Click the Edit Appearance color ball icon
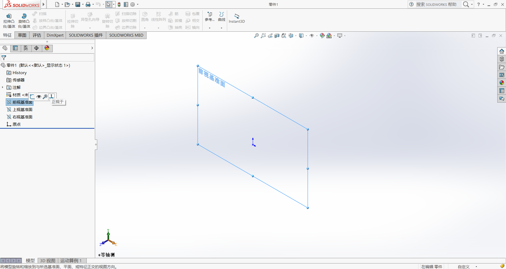This screenshot has width=506, height=269. pos(322,36)
